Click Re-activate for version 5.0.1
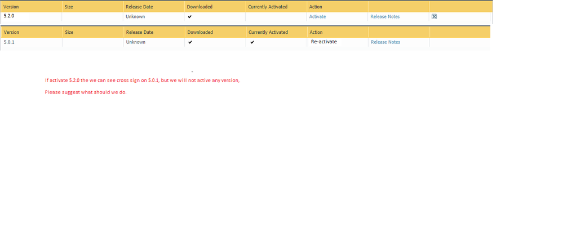The image size is (563, 236). pyautogui.click(x=324, y=42)
